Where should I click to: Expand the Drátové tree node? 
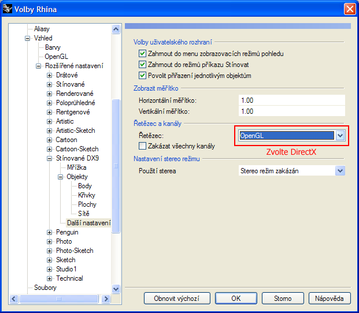(x=50, y=75)
